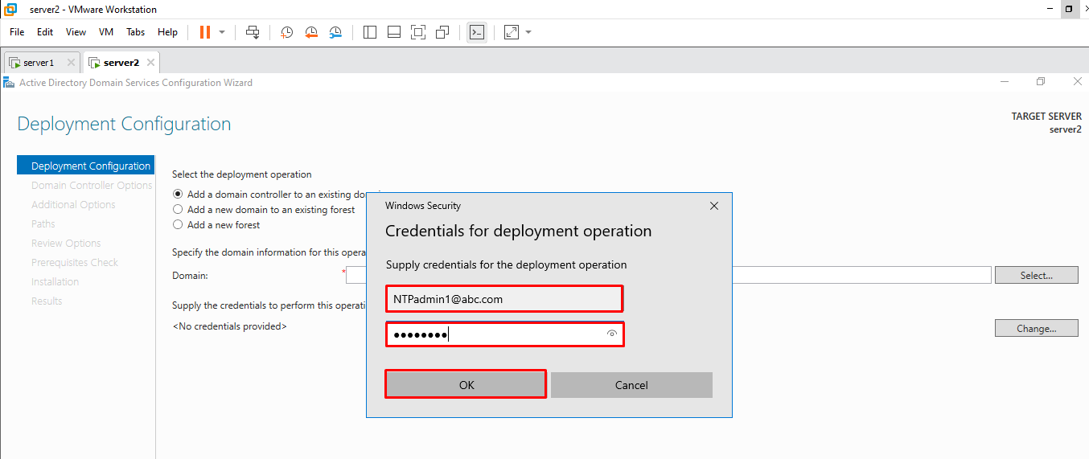Switch to Unity mode icon
This screenshot has height=459, width=1089.
coord(442,32)
